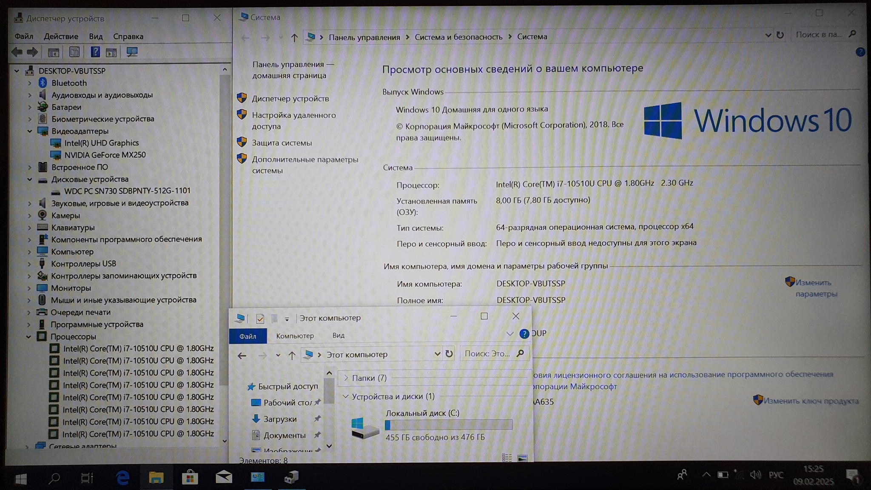Open the Mail app on the taskbar
871x490 pixels.
(x=224, y=478)
